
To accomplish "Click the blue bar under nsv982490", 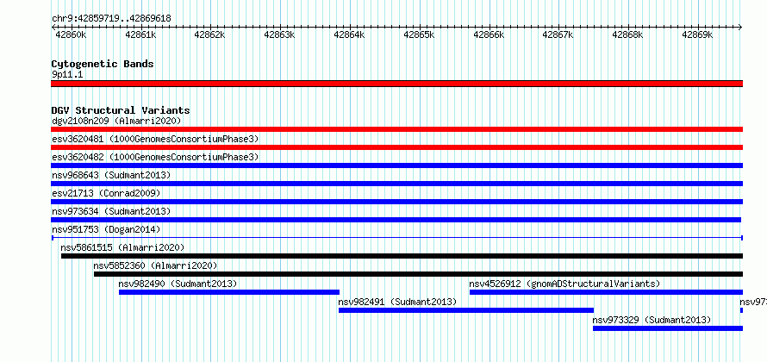I will coord(229,292).
